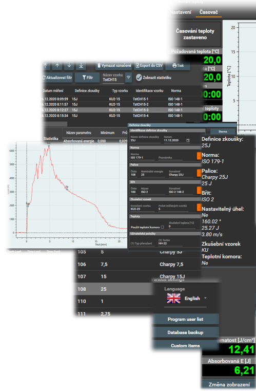This screenshot has width=256, height=391.
Task: Click Časování teploty zastaveno button
Action: [x=195, y=34]
